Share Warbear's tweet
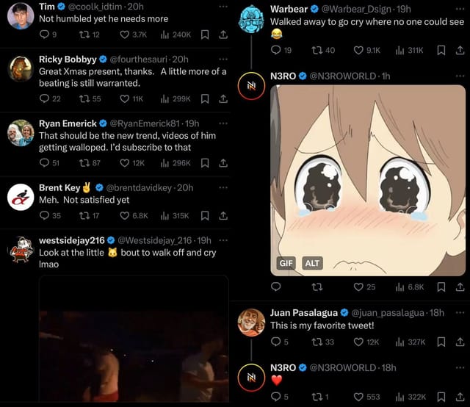This screenshot has height=407, width=470. click(x=460, y=51)
